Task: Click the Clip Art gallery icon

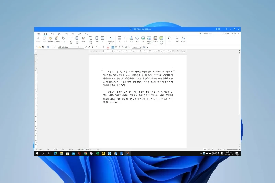Action: click(x=155, y=38)
